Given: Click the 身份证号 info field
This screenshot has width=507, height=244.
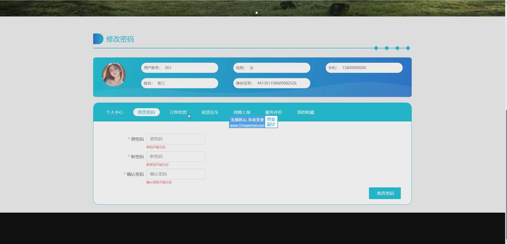Looking at the screenshot, I should 272,83.
